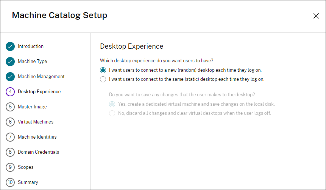The width and height of the screenshot is (326, 190).
Task: Go to the Summary step
Action: 28,182
